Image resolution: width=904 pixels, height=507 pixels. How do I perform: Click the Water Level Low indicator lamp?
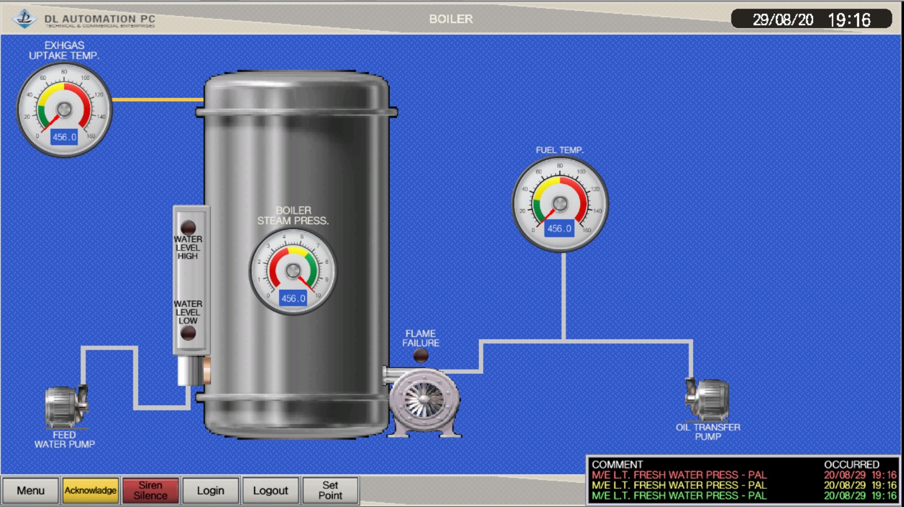click(188, 333)
